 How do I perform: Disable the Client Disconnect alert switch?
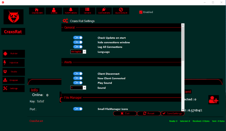click(x=78, y=74)
